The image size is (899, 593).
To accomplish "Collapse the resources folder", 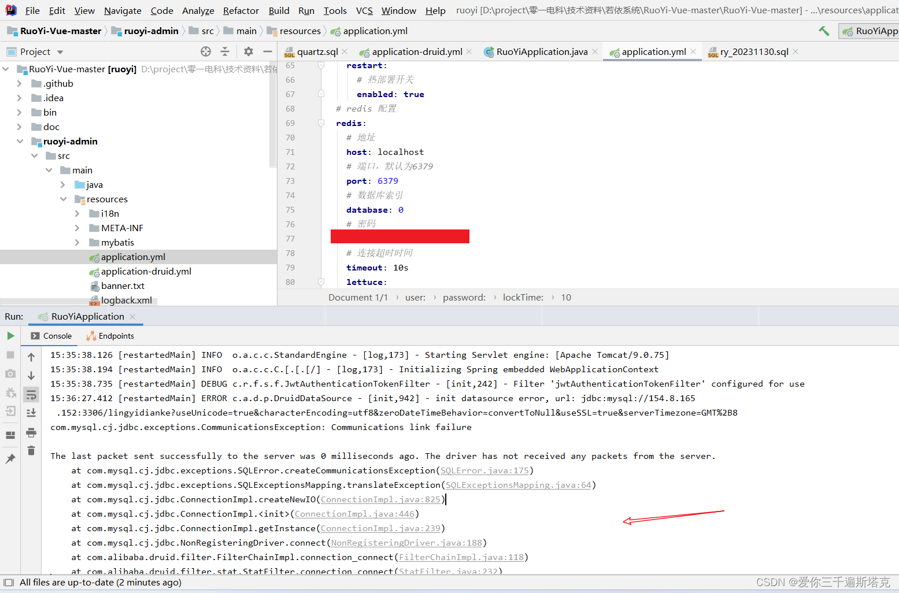I will tap(63, 199).
